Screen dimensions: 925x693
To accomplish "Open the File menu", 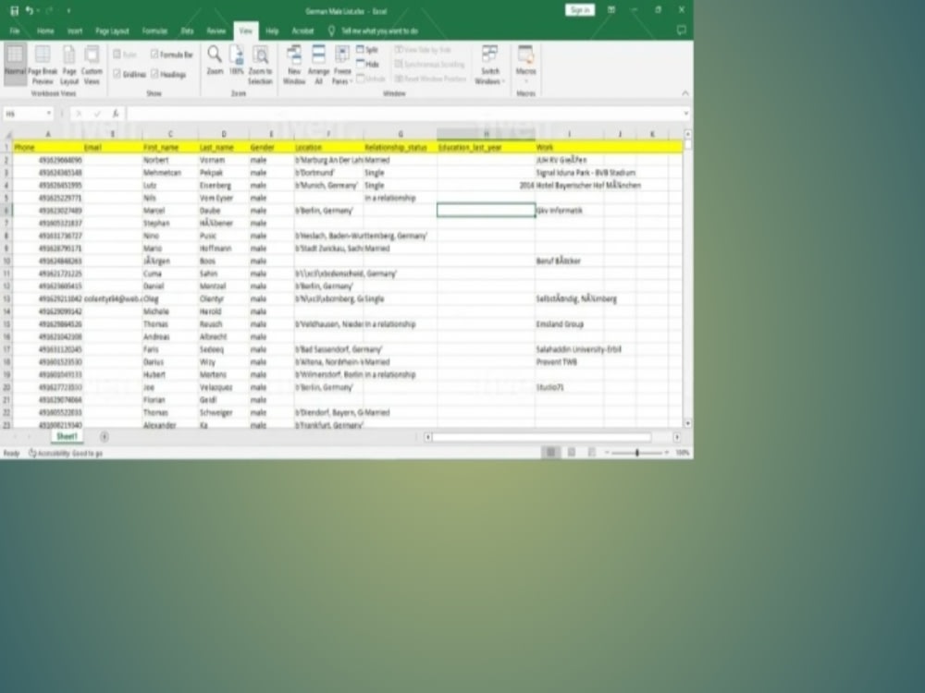I will (x=15, y=30).
